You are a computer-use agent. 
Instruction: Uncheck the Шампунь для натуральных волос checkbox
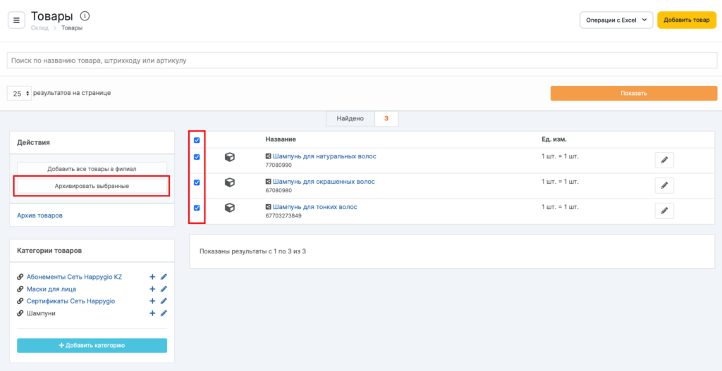click(197, 157)
